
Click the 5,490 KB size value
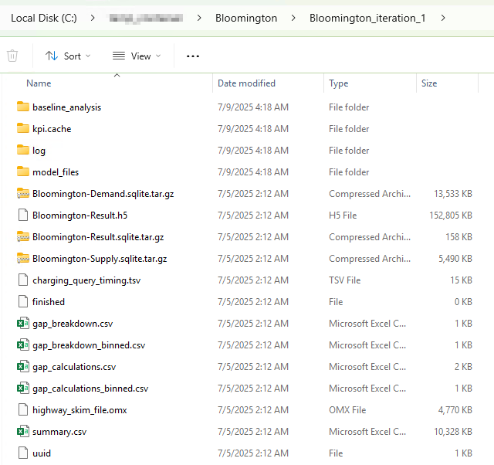pyautogui.click(x=455, y=259)
